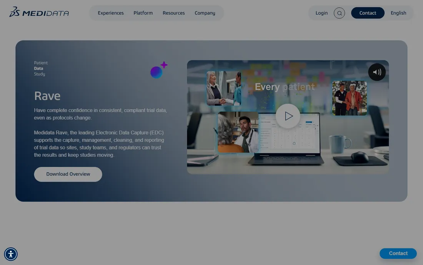Viewport: 423px width, 265px height.
Task: Open the search magnifier icon
Action: [339, 13]
